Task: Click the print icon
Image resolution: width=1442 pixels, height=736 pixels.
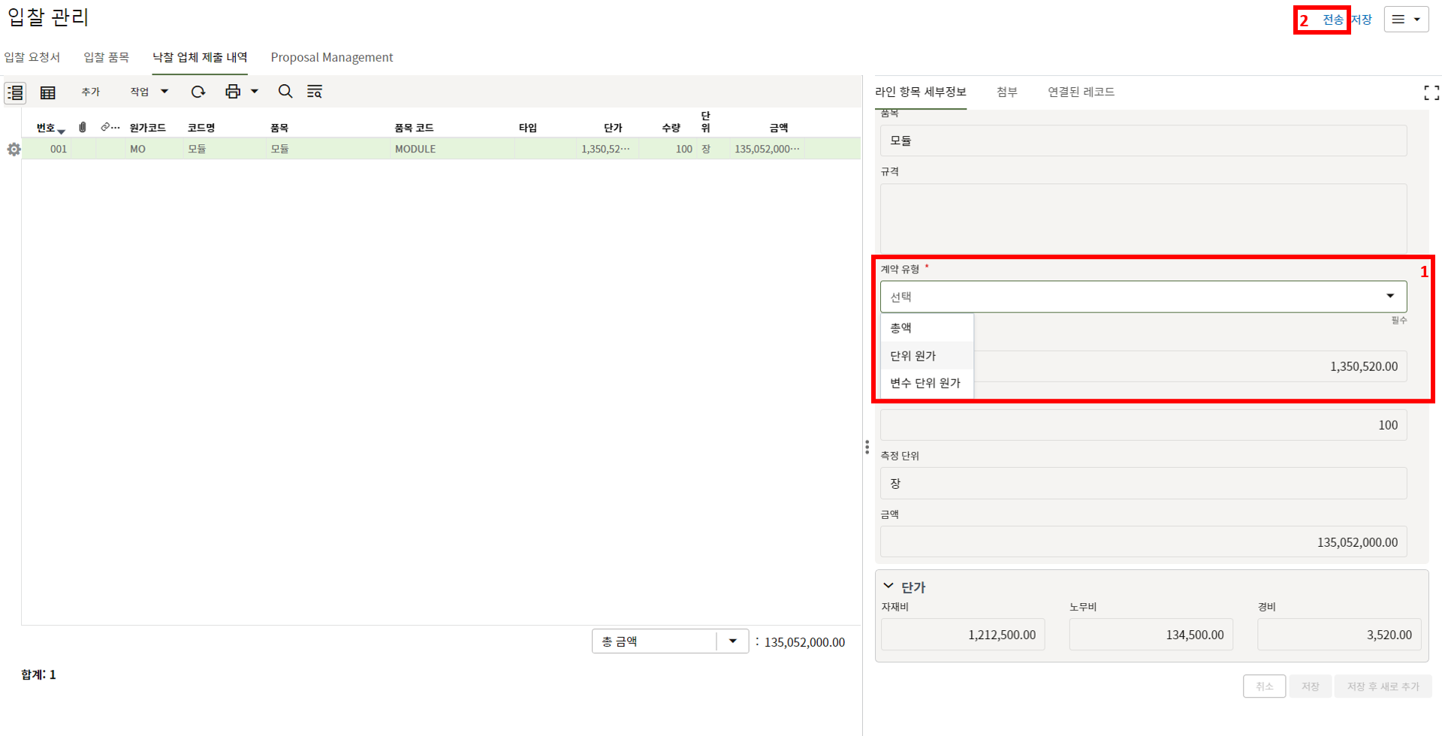Action: coord(233,92)
